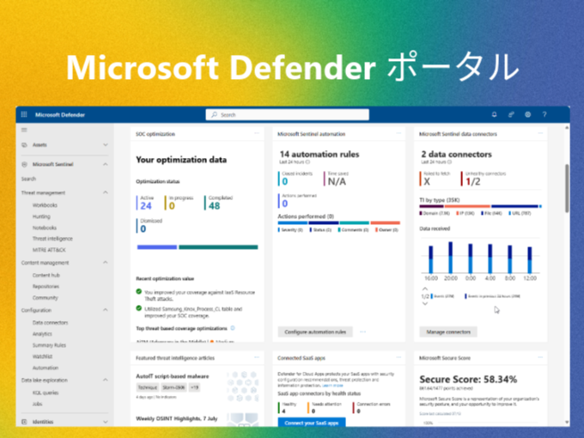Click ellipsis beside Configure automation rules
The width and height of the screenshot is (584, 438).
[362, 332]
